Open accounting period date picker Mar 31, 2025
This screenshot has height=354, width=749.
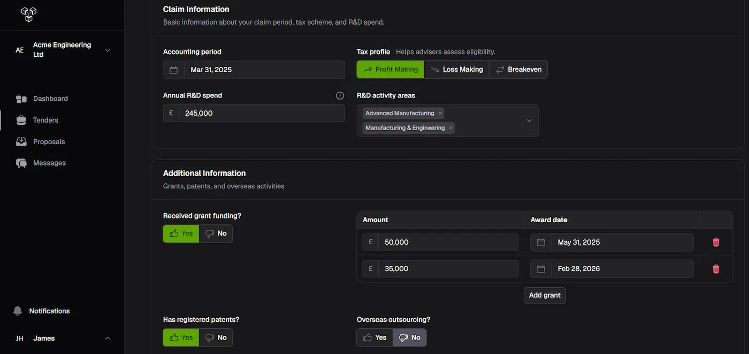pyautogui.click(x=254, y=70)
